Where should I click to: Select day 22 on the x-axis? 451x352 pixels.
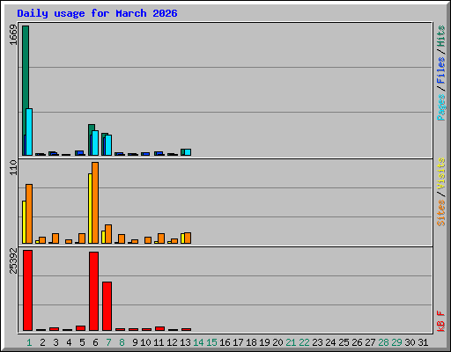[x=304, y=342]
